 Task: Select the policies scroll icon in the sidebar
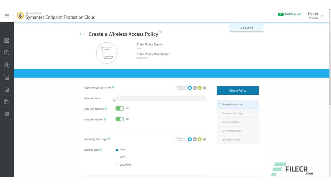(x=7, y=77)
